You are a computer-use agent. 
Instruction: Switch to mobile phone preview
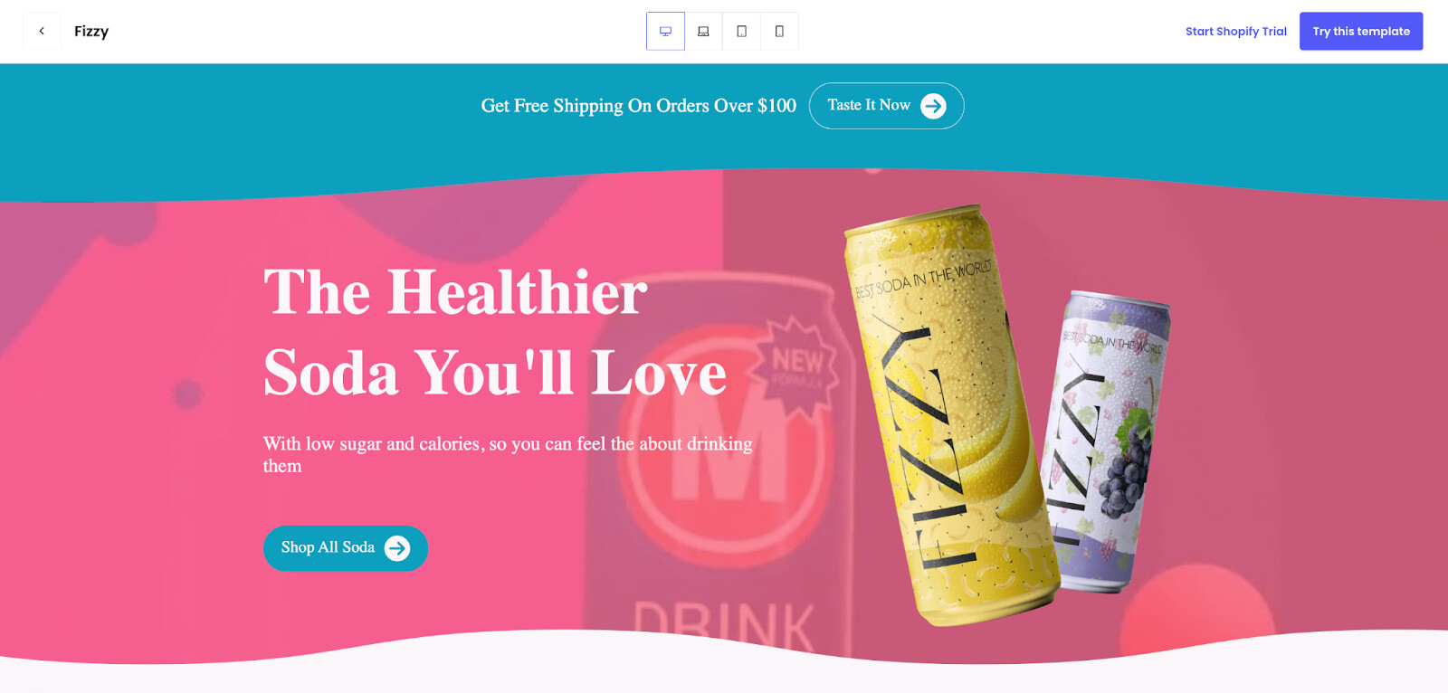(779, 31)
